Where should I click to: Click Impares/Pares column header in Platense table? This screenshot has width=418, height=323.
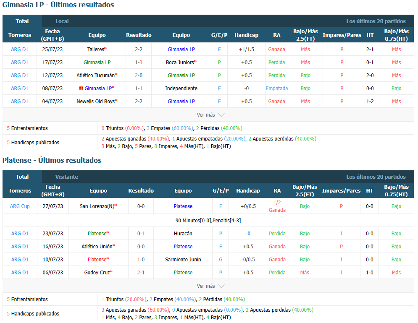[x=341, y=191]
